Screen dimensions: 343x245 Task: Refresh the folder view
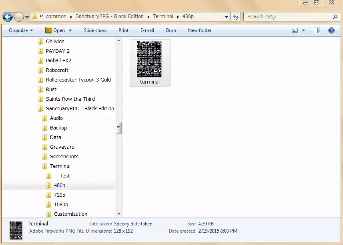pyautogui.click(x=236, y=17)
